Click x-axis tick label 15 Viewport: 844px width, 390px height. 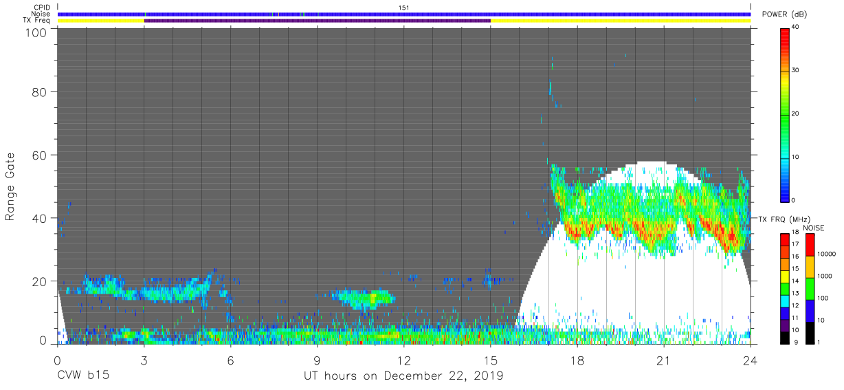490,360
